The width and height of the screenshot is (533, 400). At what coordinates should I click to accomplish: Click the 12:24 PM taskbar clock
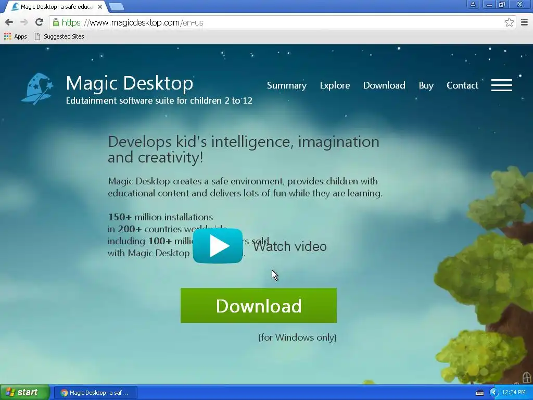(x=514, y=392)
